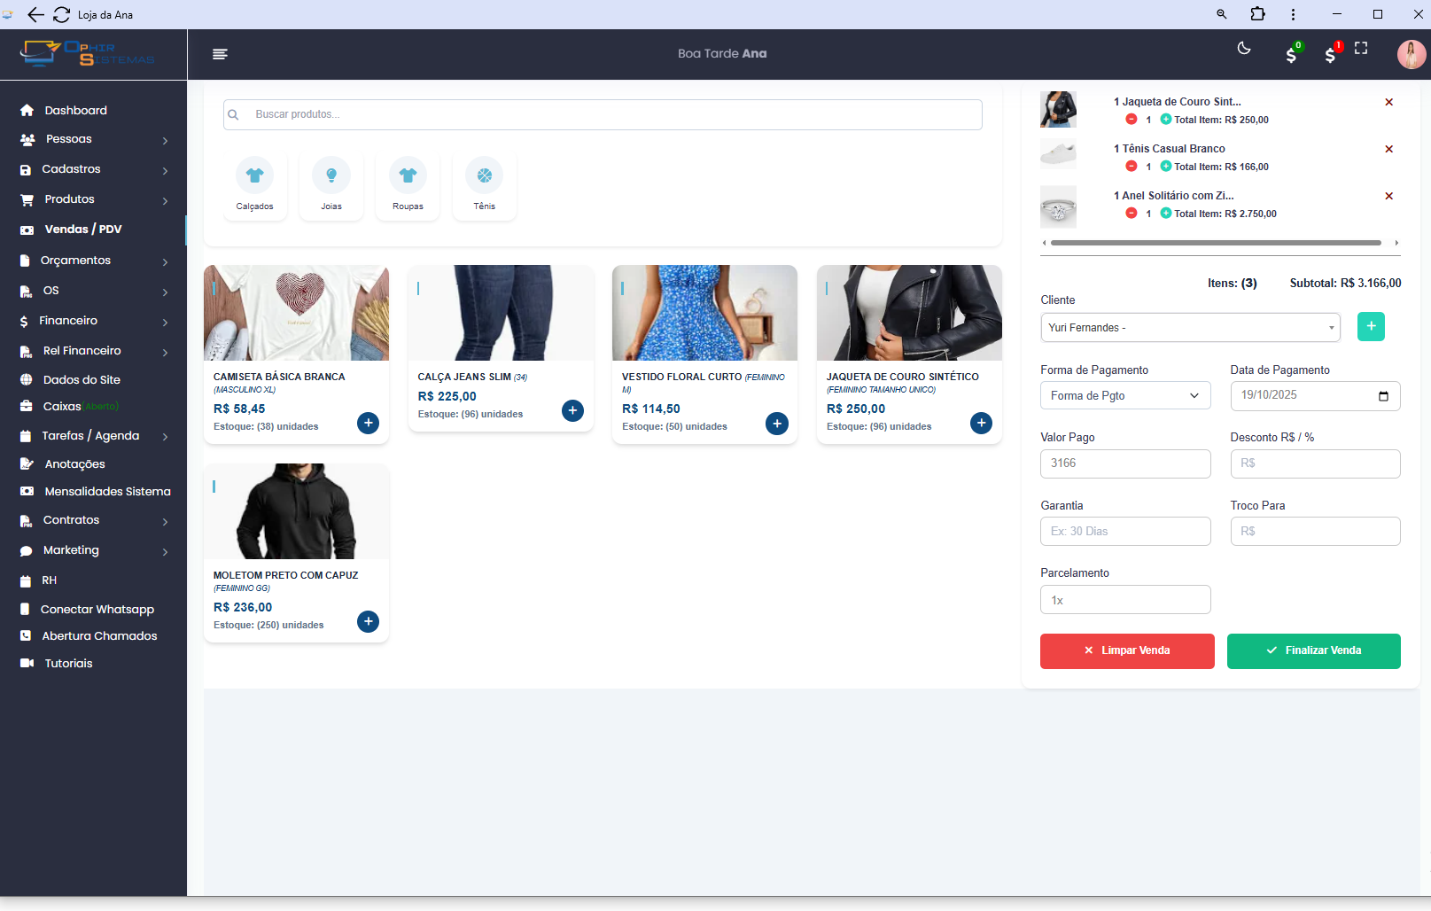Open the dollar icon with red badge
Viewport: 1431px width, 911px height.
[1330, 55]
